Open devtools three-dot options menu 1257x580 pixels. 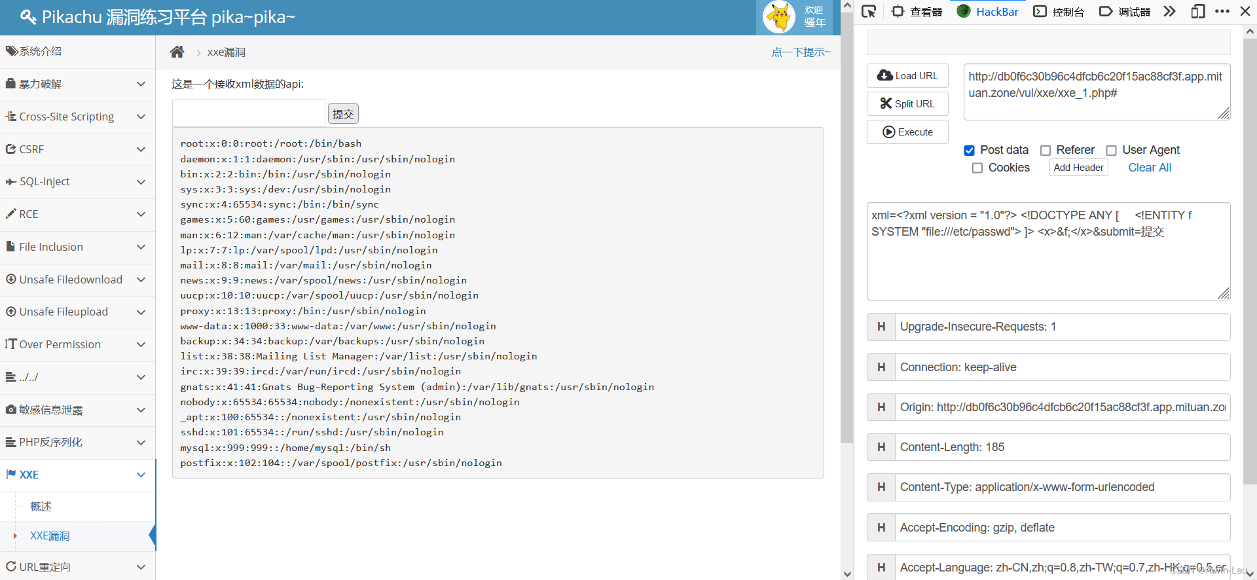click(1222, 11)
